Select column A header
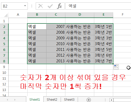131x102 pixels. click(18, 15)
